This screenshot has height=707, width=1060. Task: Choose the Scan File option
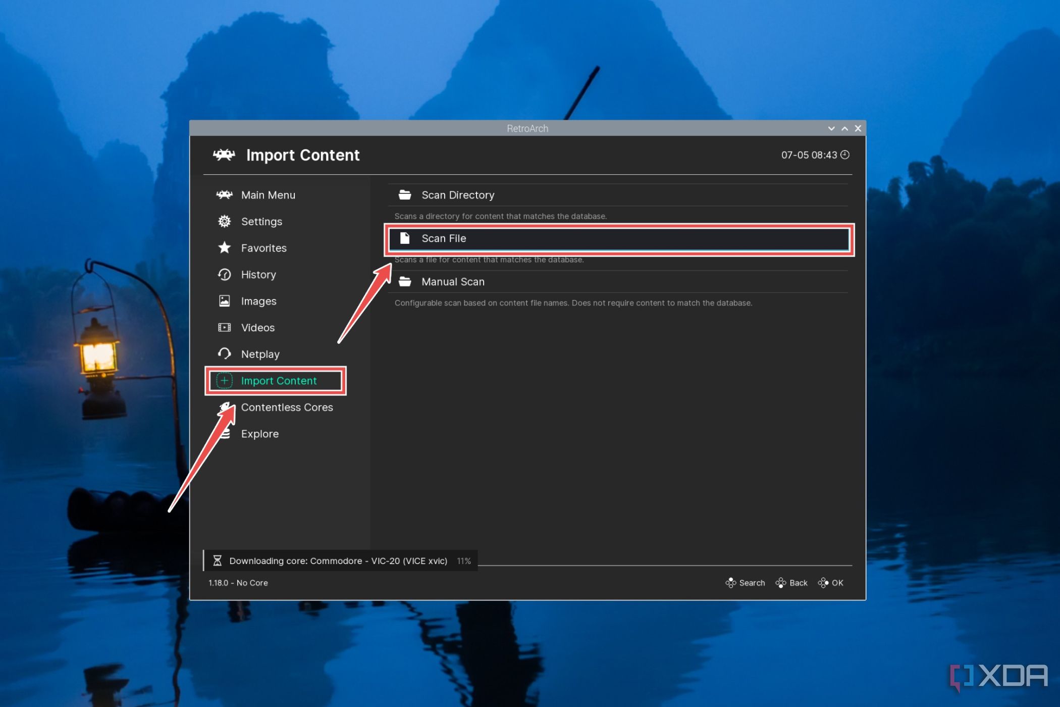pos(618,238)
